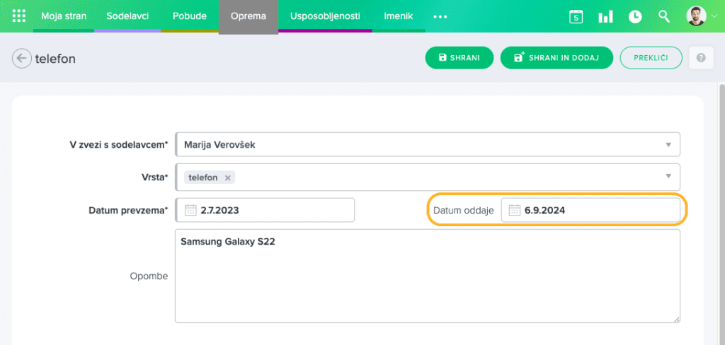Screen dimensions: 725x345
Task: Open the apps grid menu icon
Action: point(19,16)
